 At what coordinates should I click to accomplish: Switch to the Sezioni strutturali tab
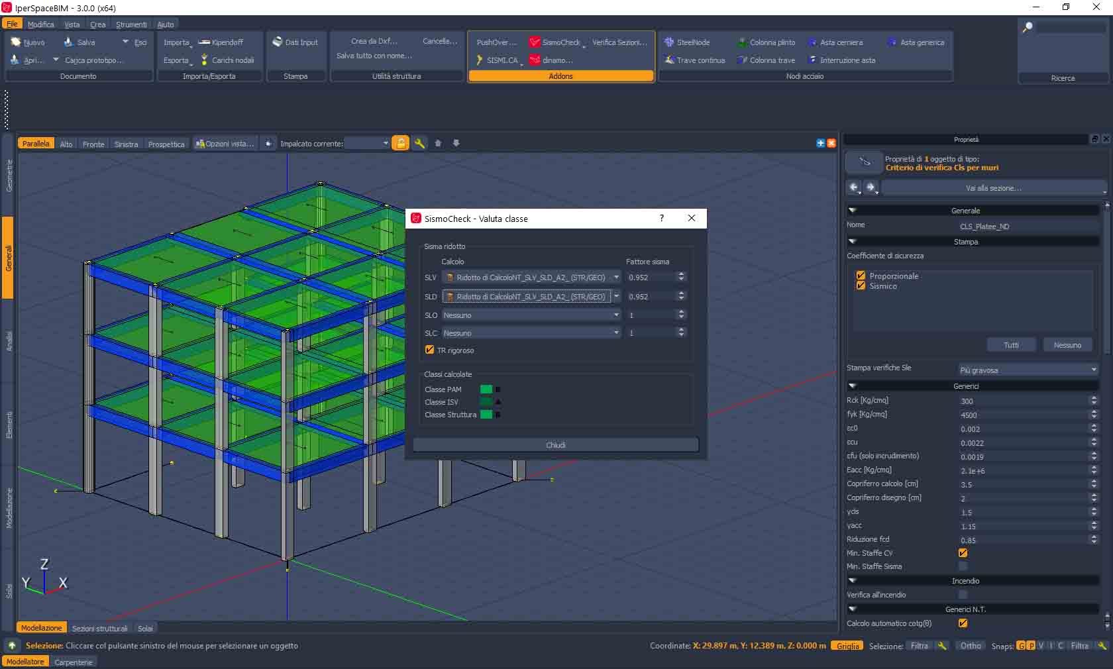click(x=99, y=628)
